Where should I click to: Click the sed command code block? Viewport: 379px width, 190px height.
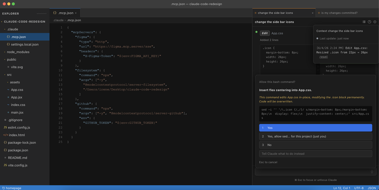click(x=316, y=113)
